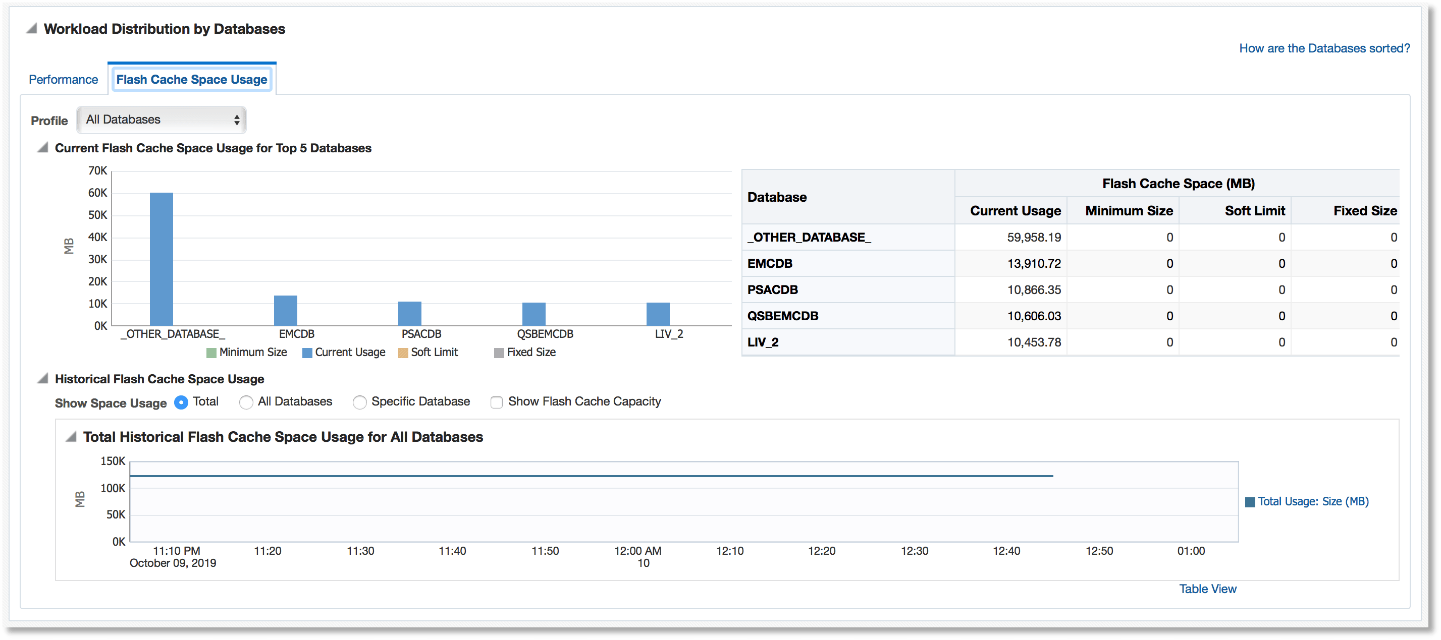Screen dimensions: 1441x640
Task: Enable Show Flash Cache Capacity
Action: (497, 402)
